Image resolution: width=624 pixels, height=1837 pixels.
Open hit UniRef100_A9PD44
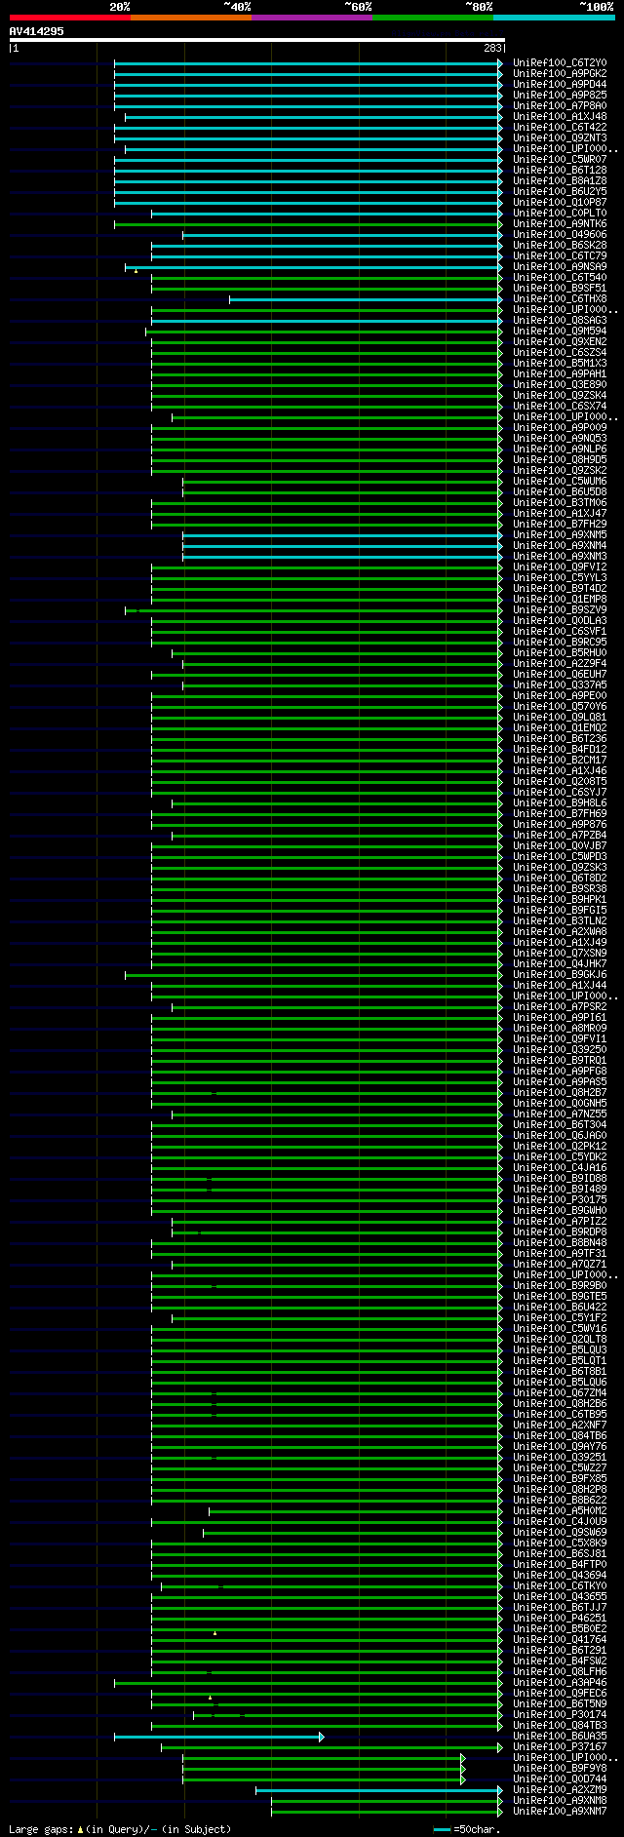(560, 85)
